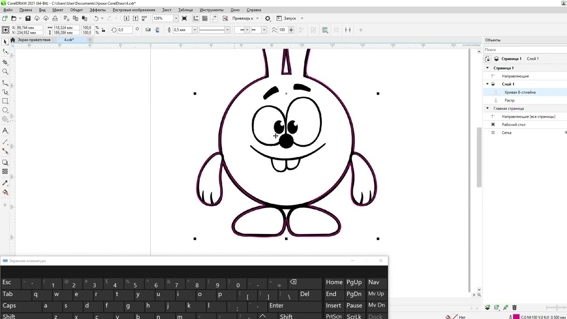The height and width of the screenshot is (319, 567).
Task: Click the New document icon
Action: tap(5, 18)
